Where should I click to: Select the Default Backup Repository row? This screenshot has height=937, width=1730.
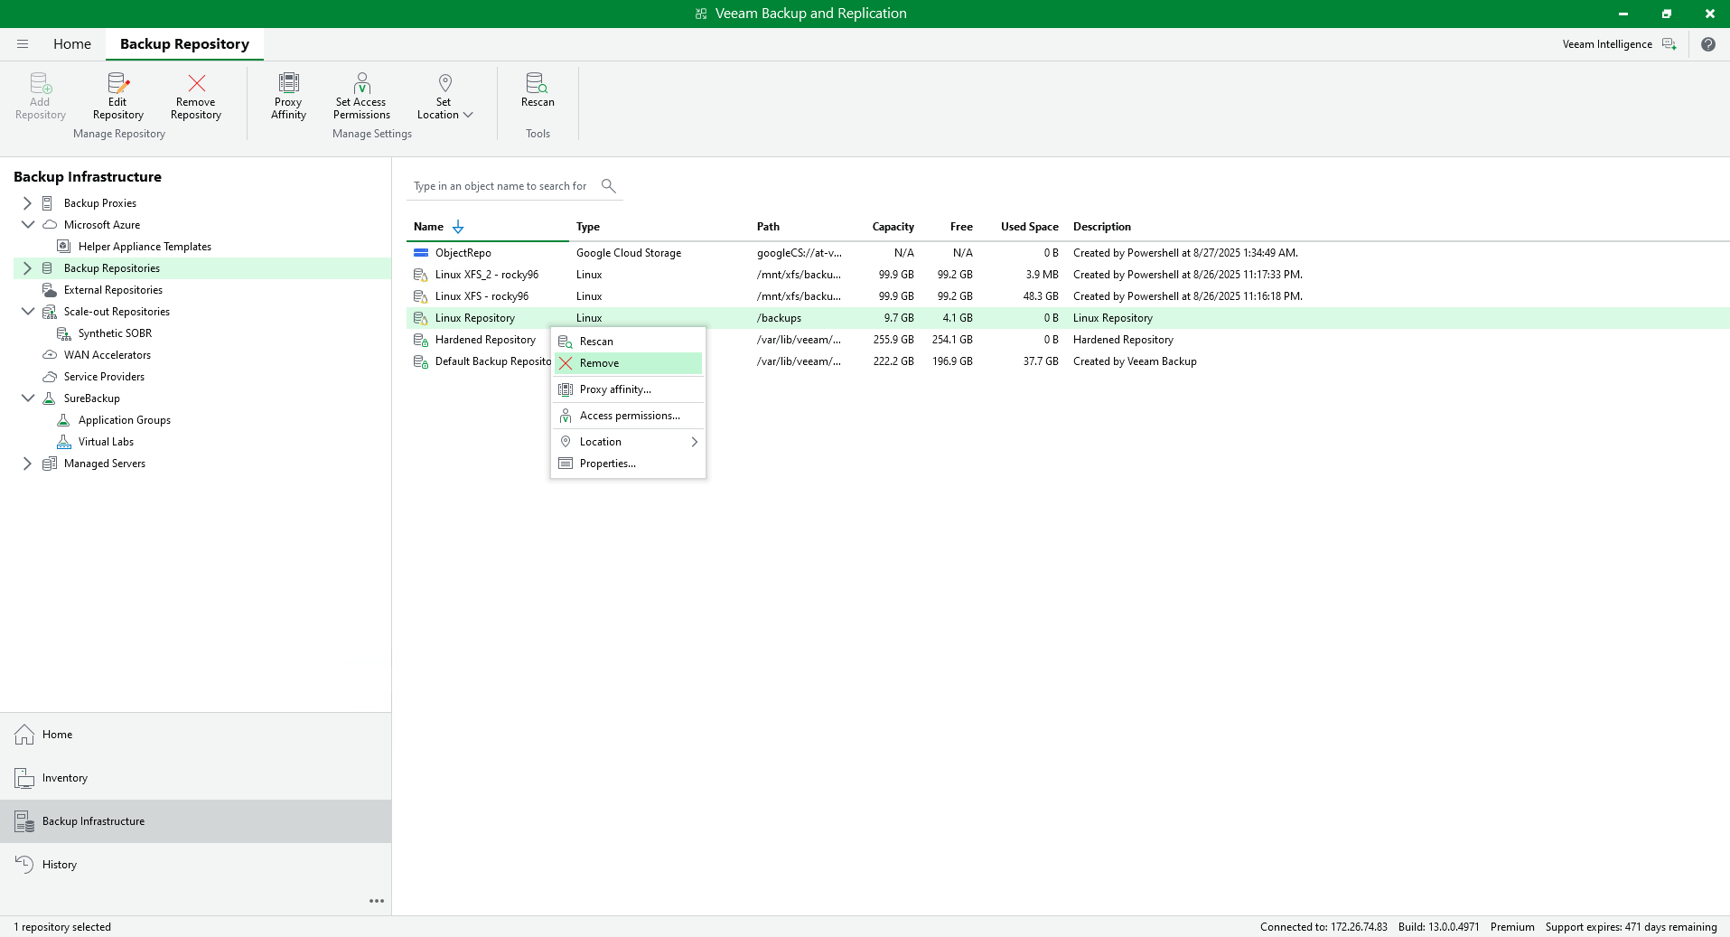coord(1068,361)
